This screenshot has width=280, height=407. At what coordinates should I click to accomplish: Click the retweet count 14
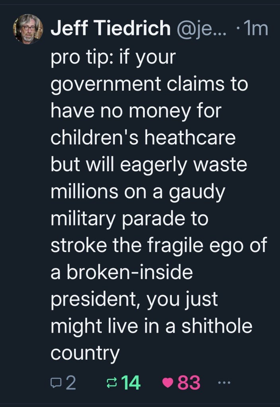(130, 383)
